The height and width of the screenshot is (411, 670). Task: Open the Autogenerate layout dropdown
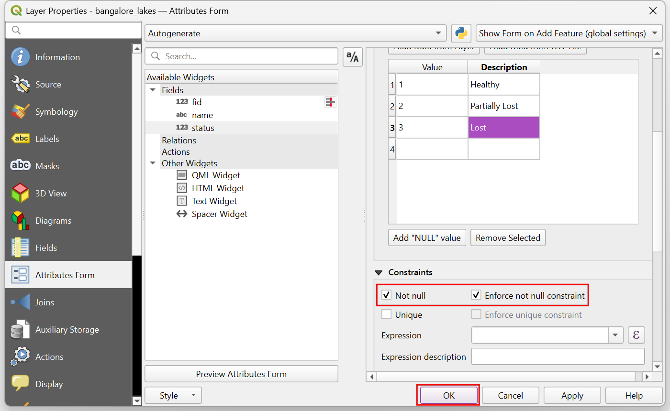coord(296,33)
